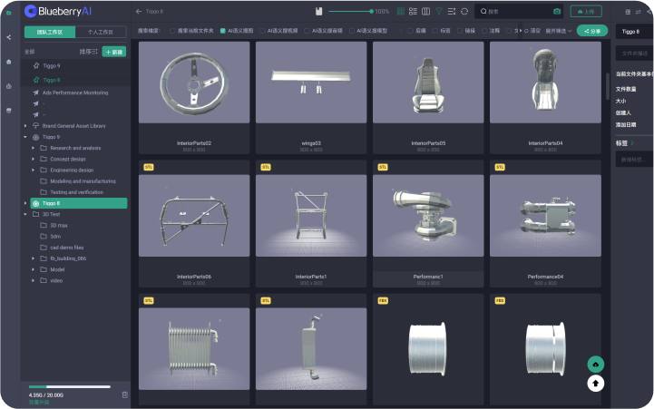Image resolution: width=654 pixels, height=409 pixels.
Task: Tick the AI语义搜视频 checkbox
Action: (x=262, y=31)
